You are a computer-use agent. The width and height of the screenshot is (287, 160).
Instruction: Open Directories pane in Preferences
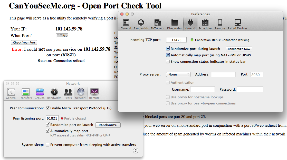click(174, 24)
